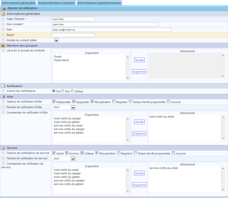228x198 pixels.
Task: Click help icon for Commandes de notification d'hôte
Action: (3, 113)
